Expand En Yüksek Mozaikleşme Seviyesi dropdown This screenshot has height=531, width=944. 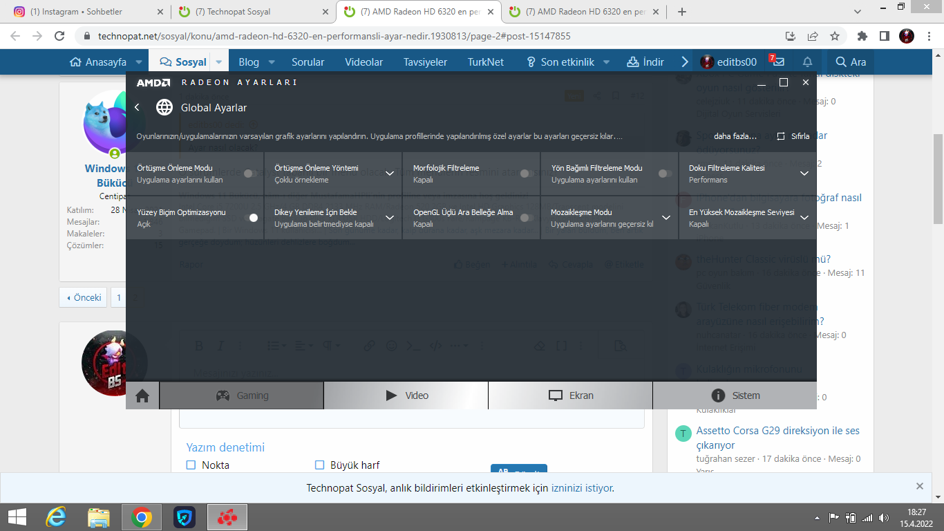pyautogui.click(x=804, y=218)
